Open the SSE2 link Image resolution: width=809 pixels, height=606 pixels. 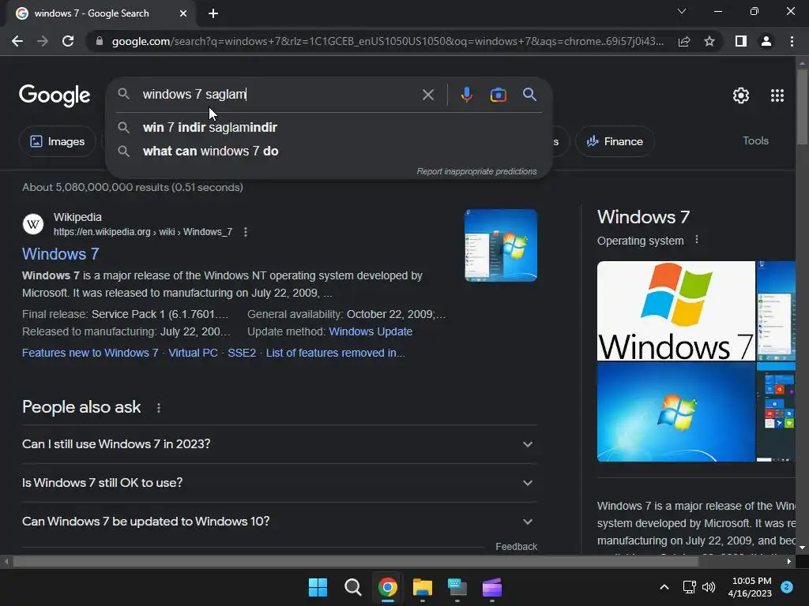pos(242,353)
